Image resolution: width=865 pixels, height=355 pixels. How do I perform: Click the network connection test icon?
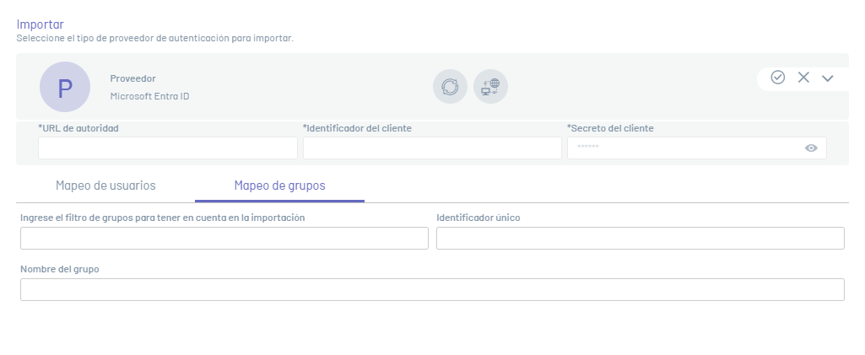(x=490, y=87)
